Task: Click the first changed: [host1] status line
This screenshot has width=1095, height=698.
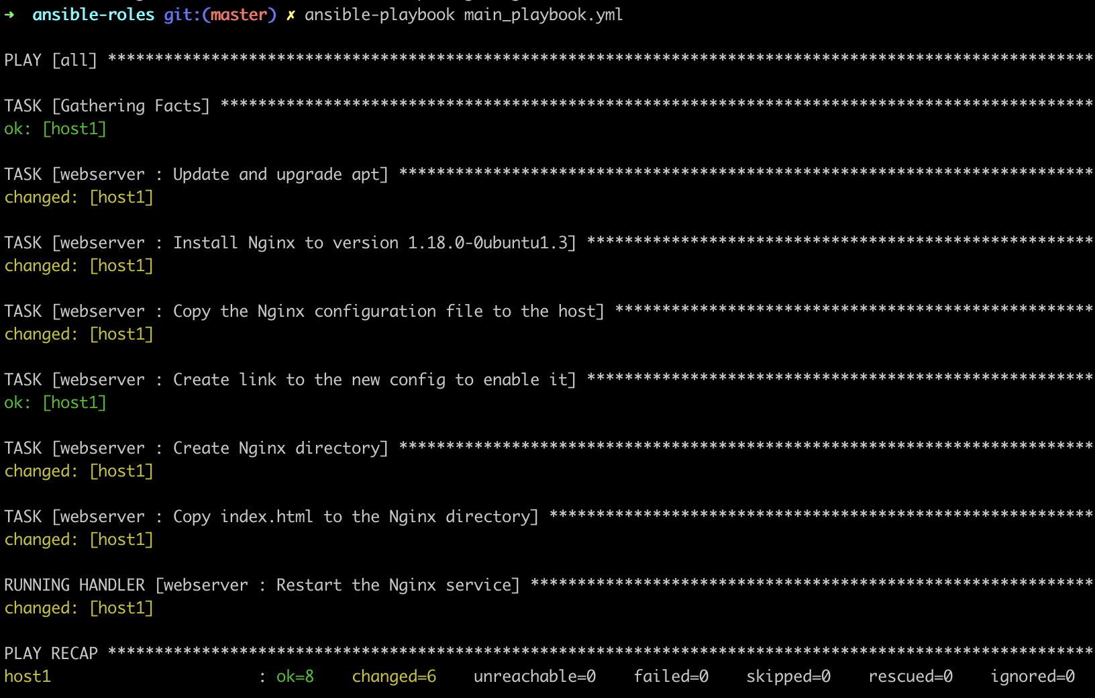Action: point(80,197)
